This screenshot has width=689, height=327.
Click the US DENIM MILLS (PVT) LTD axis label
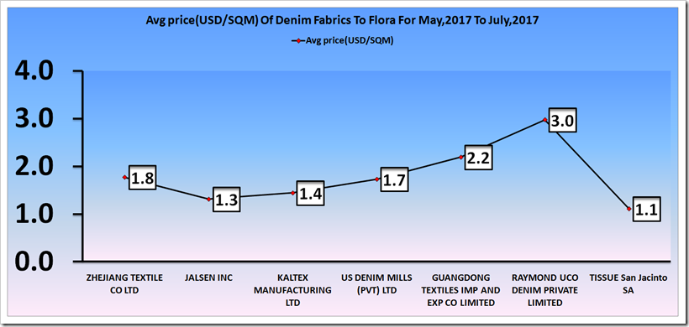point(377,283)
